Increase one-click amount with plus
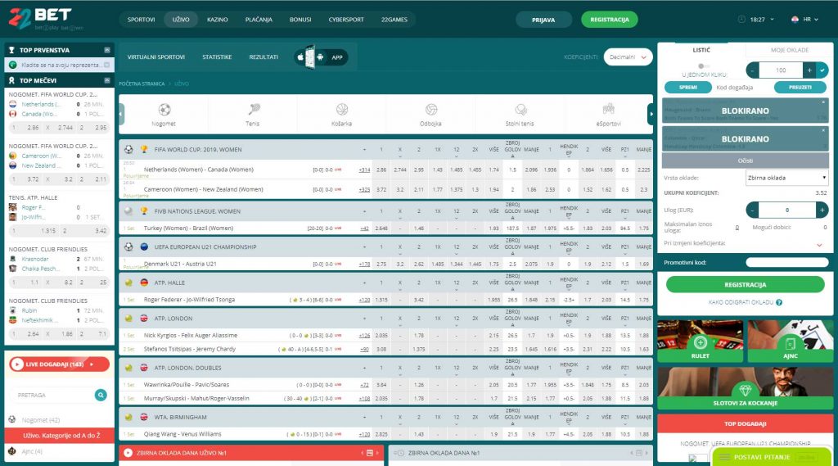Viewport: 838px width, 466px height. point(809,70)
